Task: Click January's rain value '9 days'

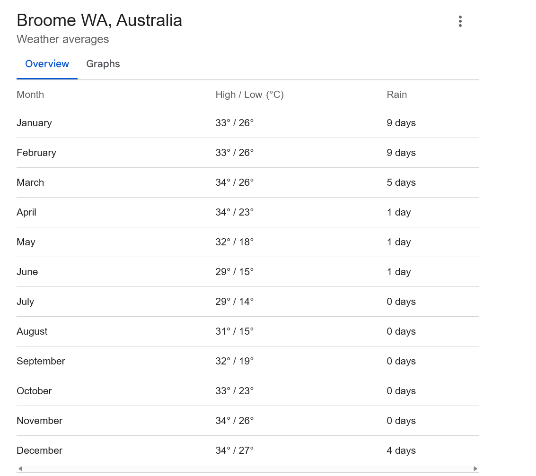Action: (401, 123)
